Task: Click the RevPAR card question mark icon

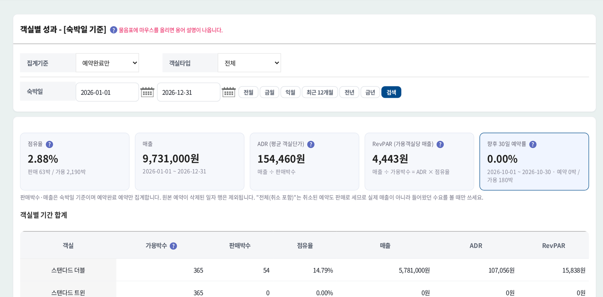Action: tap(440, 144)
